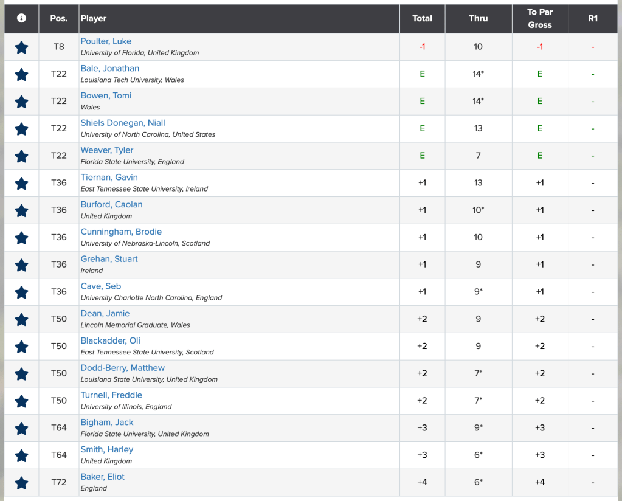Viewport: 622px width, 501px height.
Task: Mark Brodie Cunningham with star icon
Action: coord(21,238)
